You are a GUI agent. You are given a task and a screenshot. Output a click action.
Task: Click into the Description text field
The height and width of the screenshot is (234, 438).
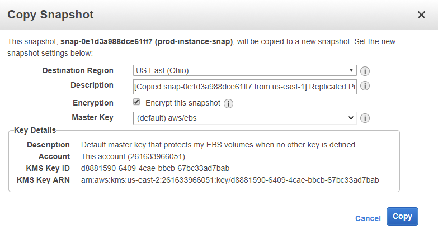pyautogui.click(x=244, y=87)
